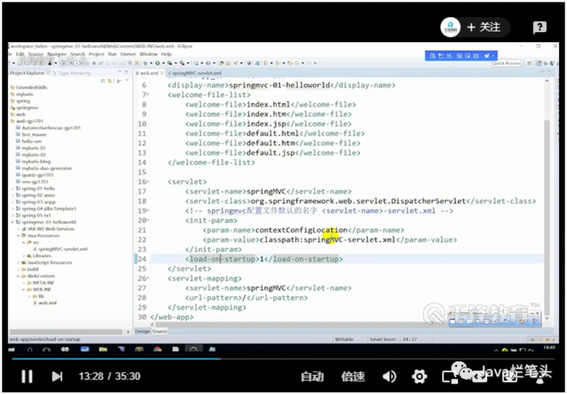The width and height of the screenshot is (567, 394).
Task: Expand the spring-03-aopp project
Action: pyautogui.click(x=13, y=202)
